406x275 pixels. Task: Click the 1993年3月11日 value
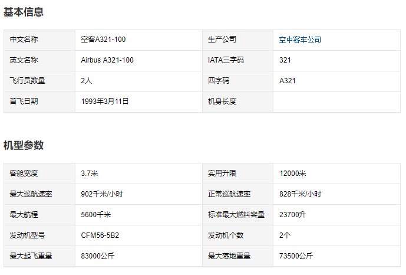pyautogui.click(x=105, y=101)
